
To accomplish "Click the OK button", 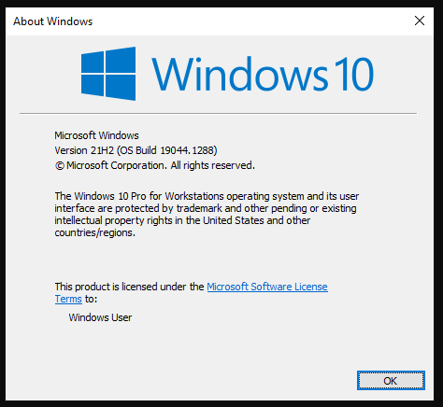I will pos(391,380).
